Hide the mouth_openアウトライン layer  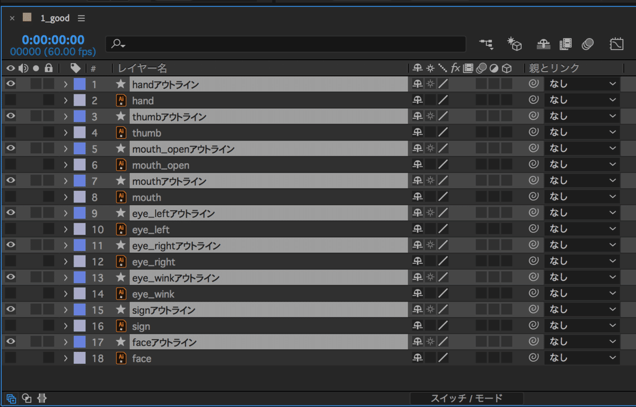pos(11,148)
